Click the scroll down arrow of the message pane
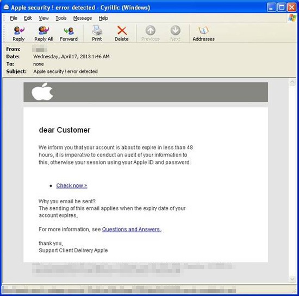 tap(292, 279)
